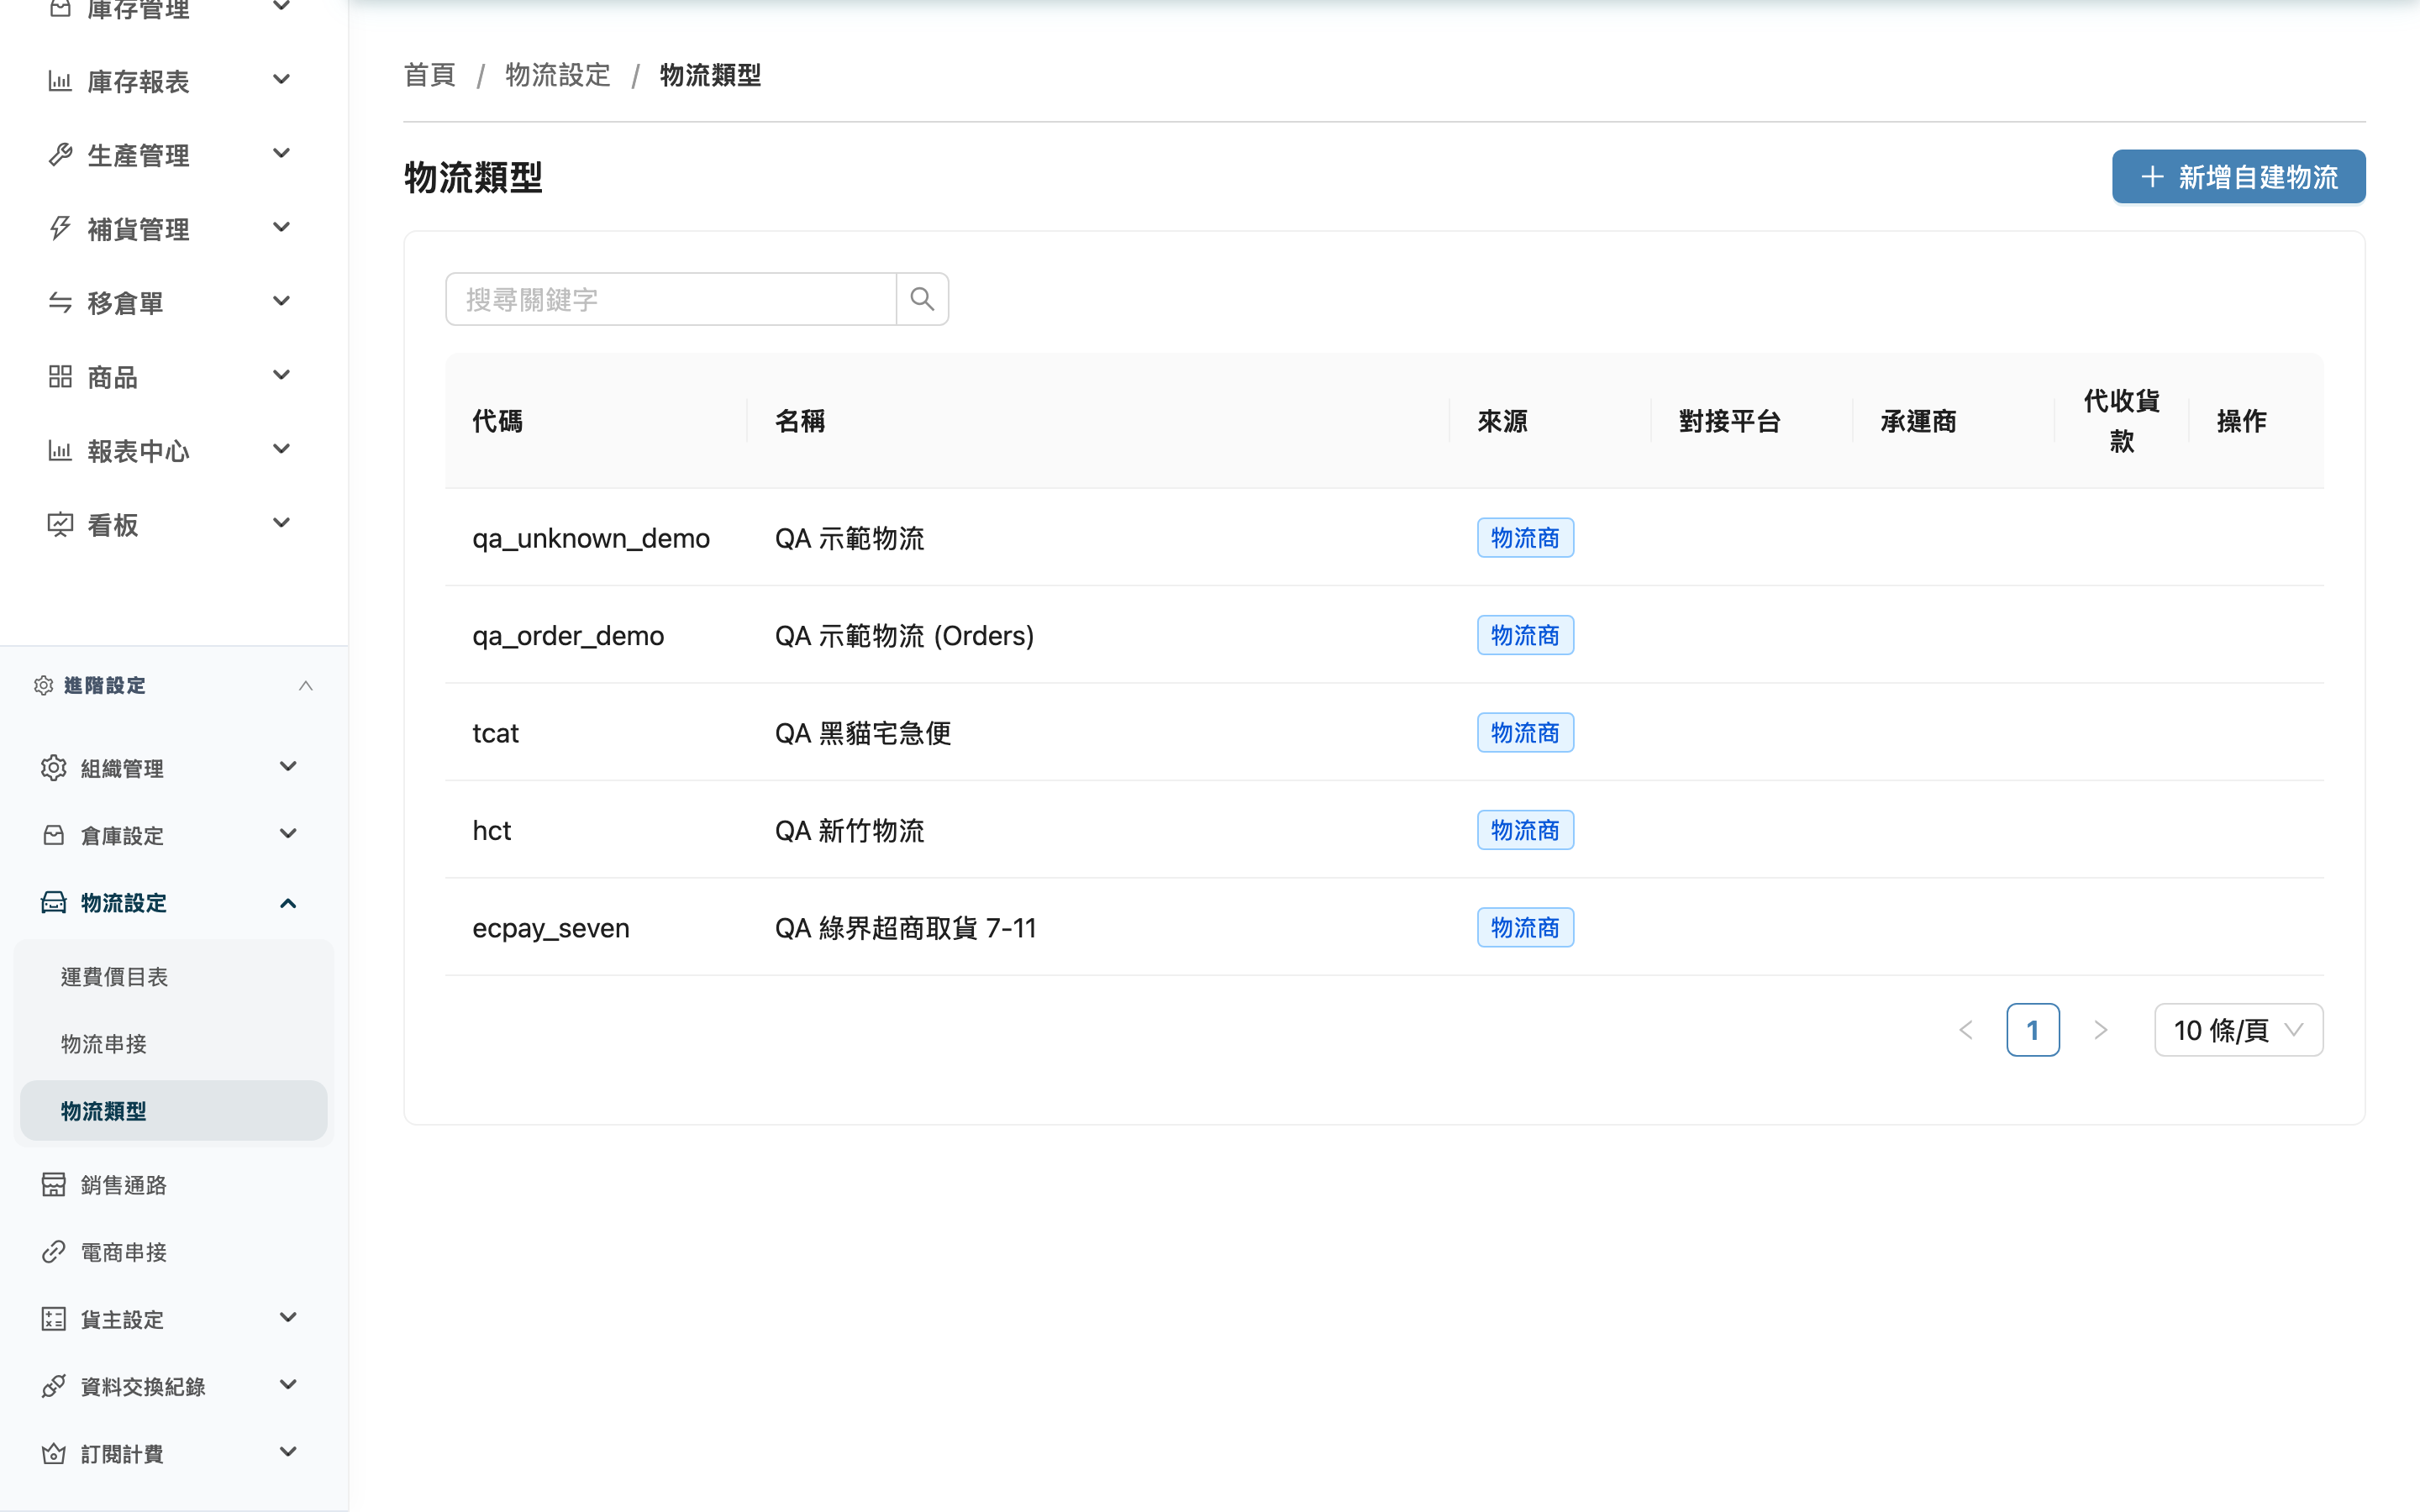Click the 庫存報表 chart icon
Screen dimensions: 2420x1512
coord(60,81)
